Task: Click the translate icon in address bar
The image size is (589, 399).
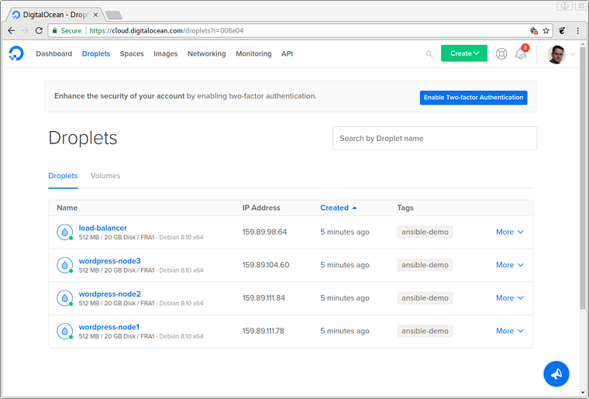Action: pos(534,31)
